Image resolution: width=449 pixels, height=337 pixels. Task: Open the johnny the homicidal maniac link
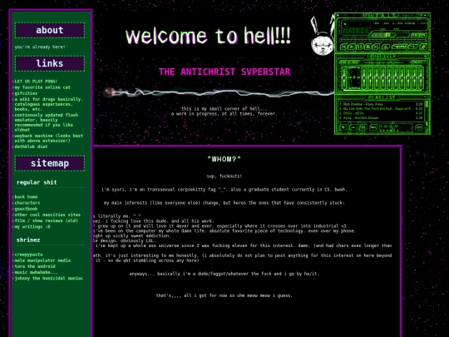pyautogui.click(x=49, y=279)
